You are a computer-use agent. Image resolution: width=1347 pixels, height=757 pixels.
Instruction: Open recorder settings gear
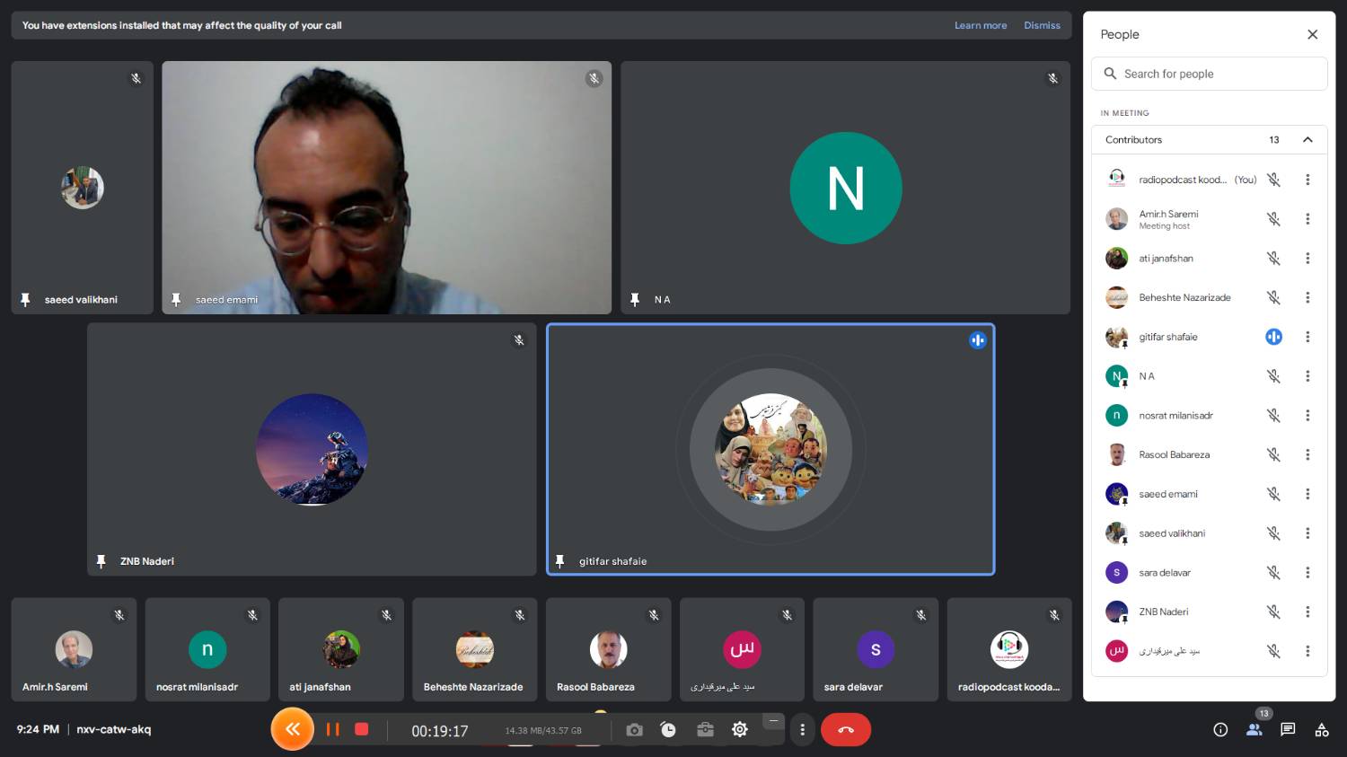[x=740, y=730]
